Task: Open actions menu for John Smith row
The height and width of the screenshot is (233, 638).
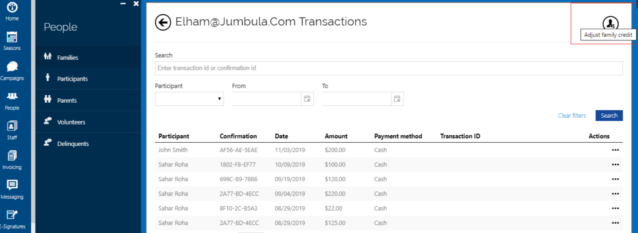Action: tap(615, 150)
